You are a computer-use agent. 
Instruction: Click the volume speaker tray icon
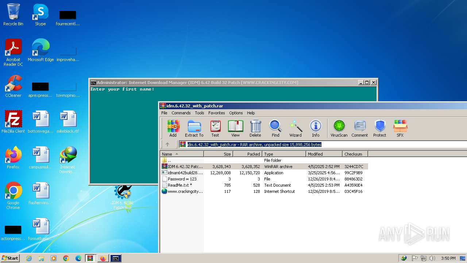[432, 258]
